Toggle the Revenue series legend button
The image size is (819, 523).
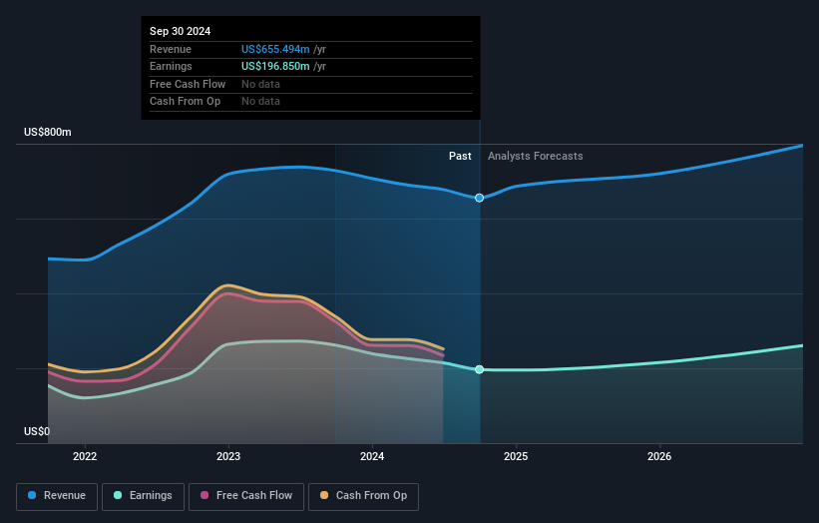pos(57,496)
